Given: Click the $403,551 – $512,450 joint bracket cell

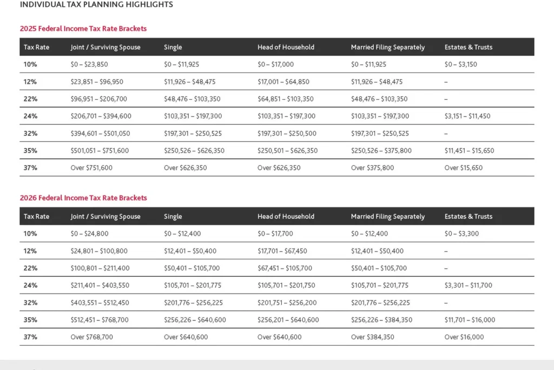Looking at the screenshot, I should (x=100, y=303).
